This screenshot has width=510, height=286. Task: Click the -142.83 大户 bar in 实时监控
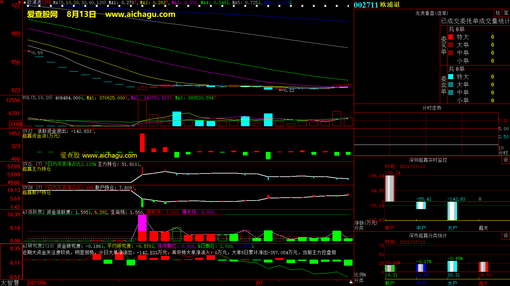coord(452,211)
